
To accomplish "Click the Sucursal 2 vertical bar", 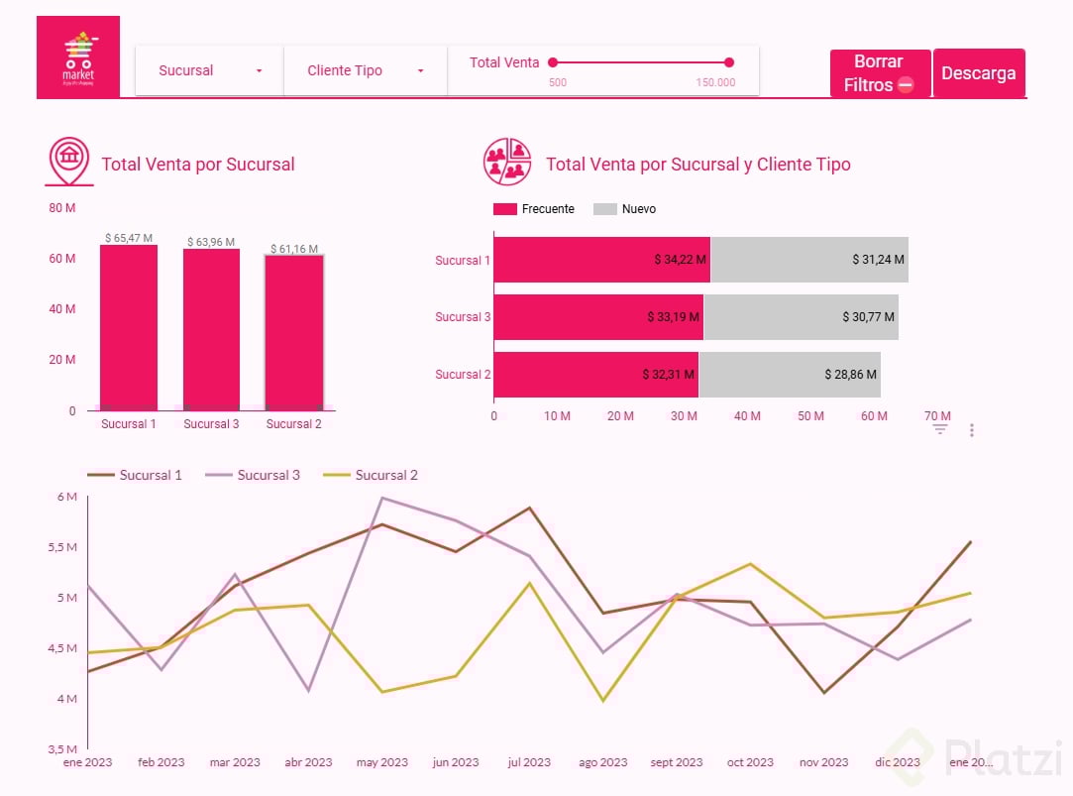I will click(294, 333).
